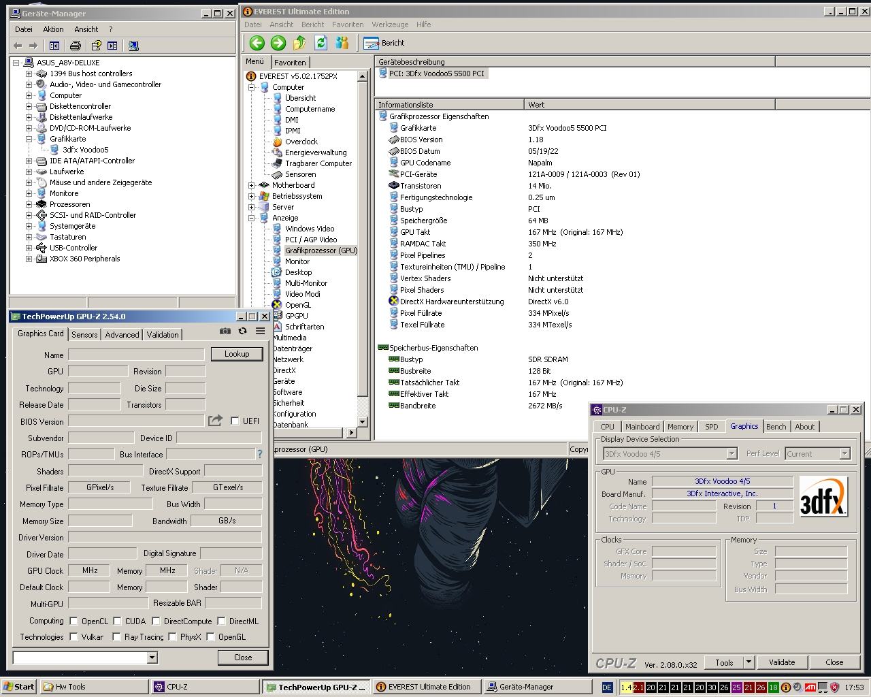Toggle UEFI checkbox in GPU-Z
Image resolution: width=871 pixels, height=697 pixels.
click(235, 421)
